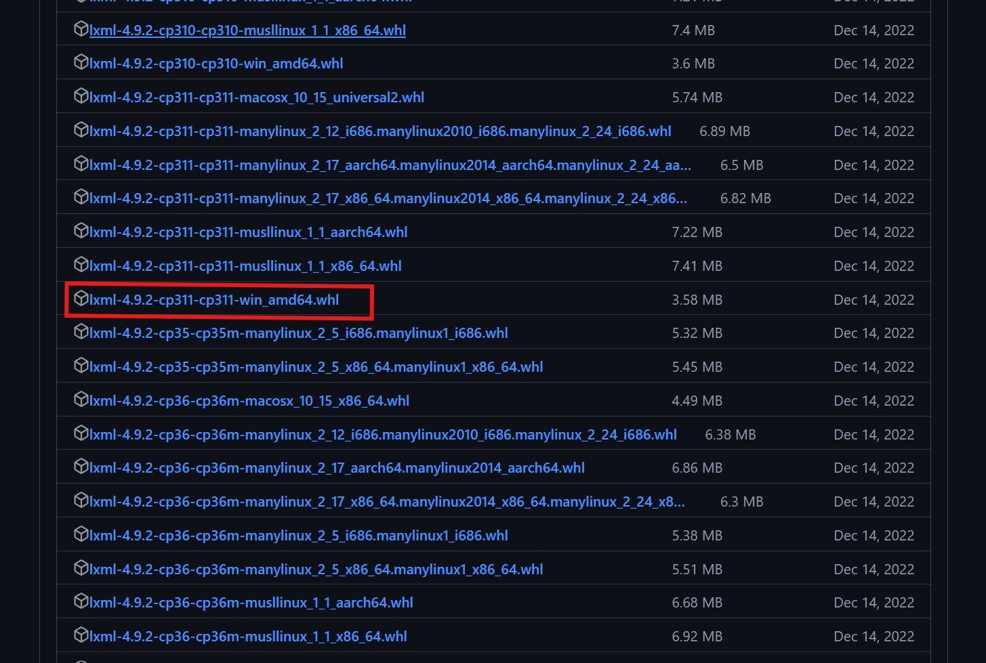986x663 pixels.
Task: Click the 6.68 MB size value
Action: (697, 603)
